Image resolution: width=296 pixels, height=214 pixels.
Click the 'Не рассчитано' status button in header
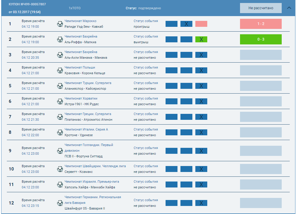pos(261,8)
